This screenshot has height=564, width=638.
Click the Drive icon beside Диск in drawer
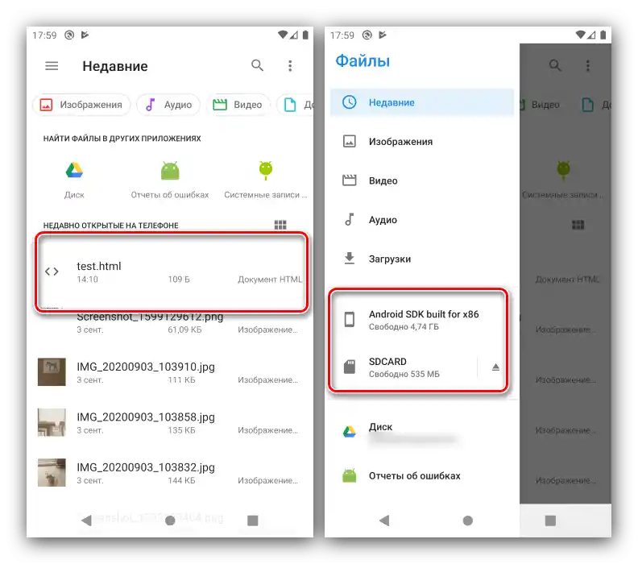pos(350,432)
